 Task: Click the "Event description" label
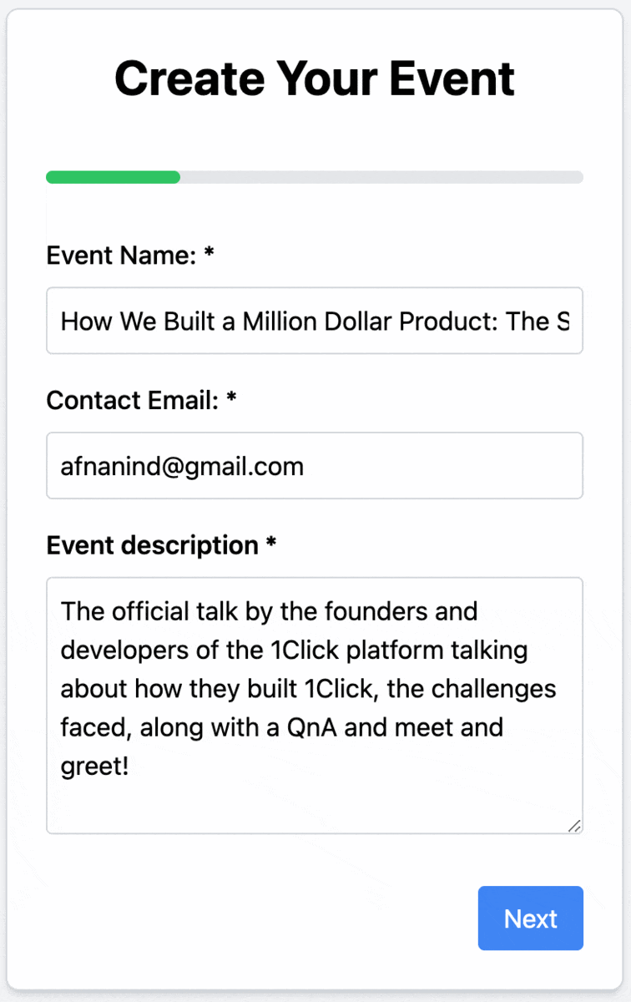coord(152,545)
